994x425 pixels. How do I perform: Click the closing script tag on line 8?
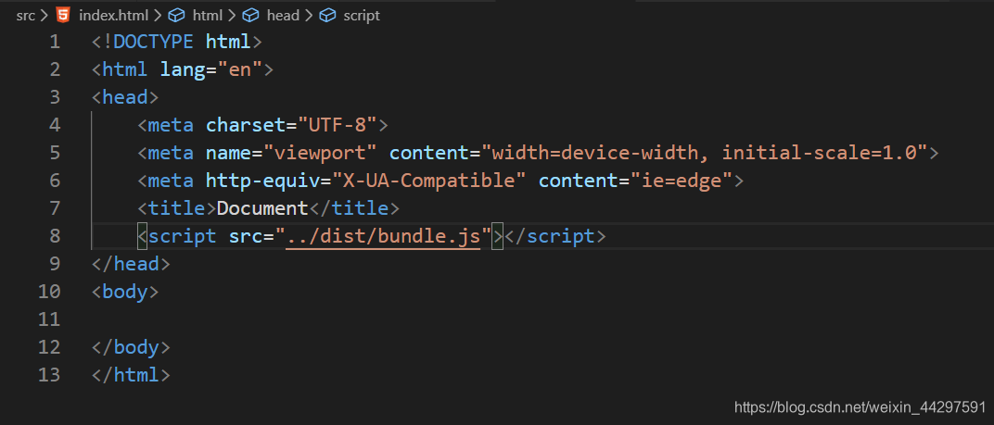pyautogui.click(x=555, y=236)
